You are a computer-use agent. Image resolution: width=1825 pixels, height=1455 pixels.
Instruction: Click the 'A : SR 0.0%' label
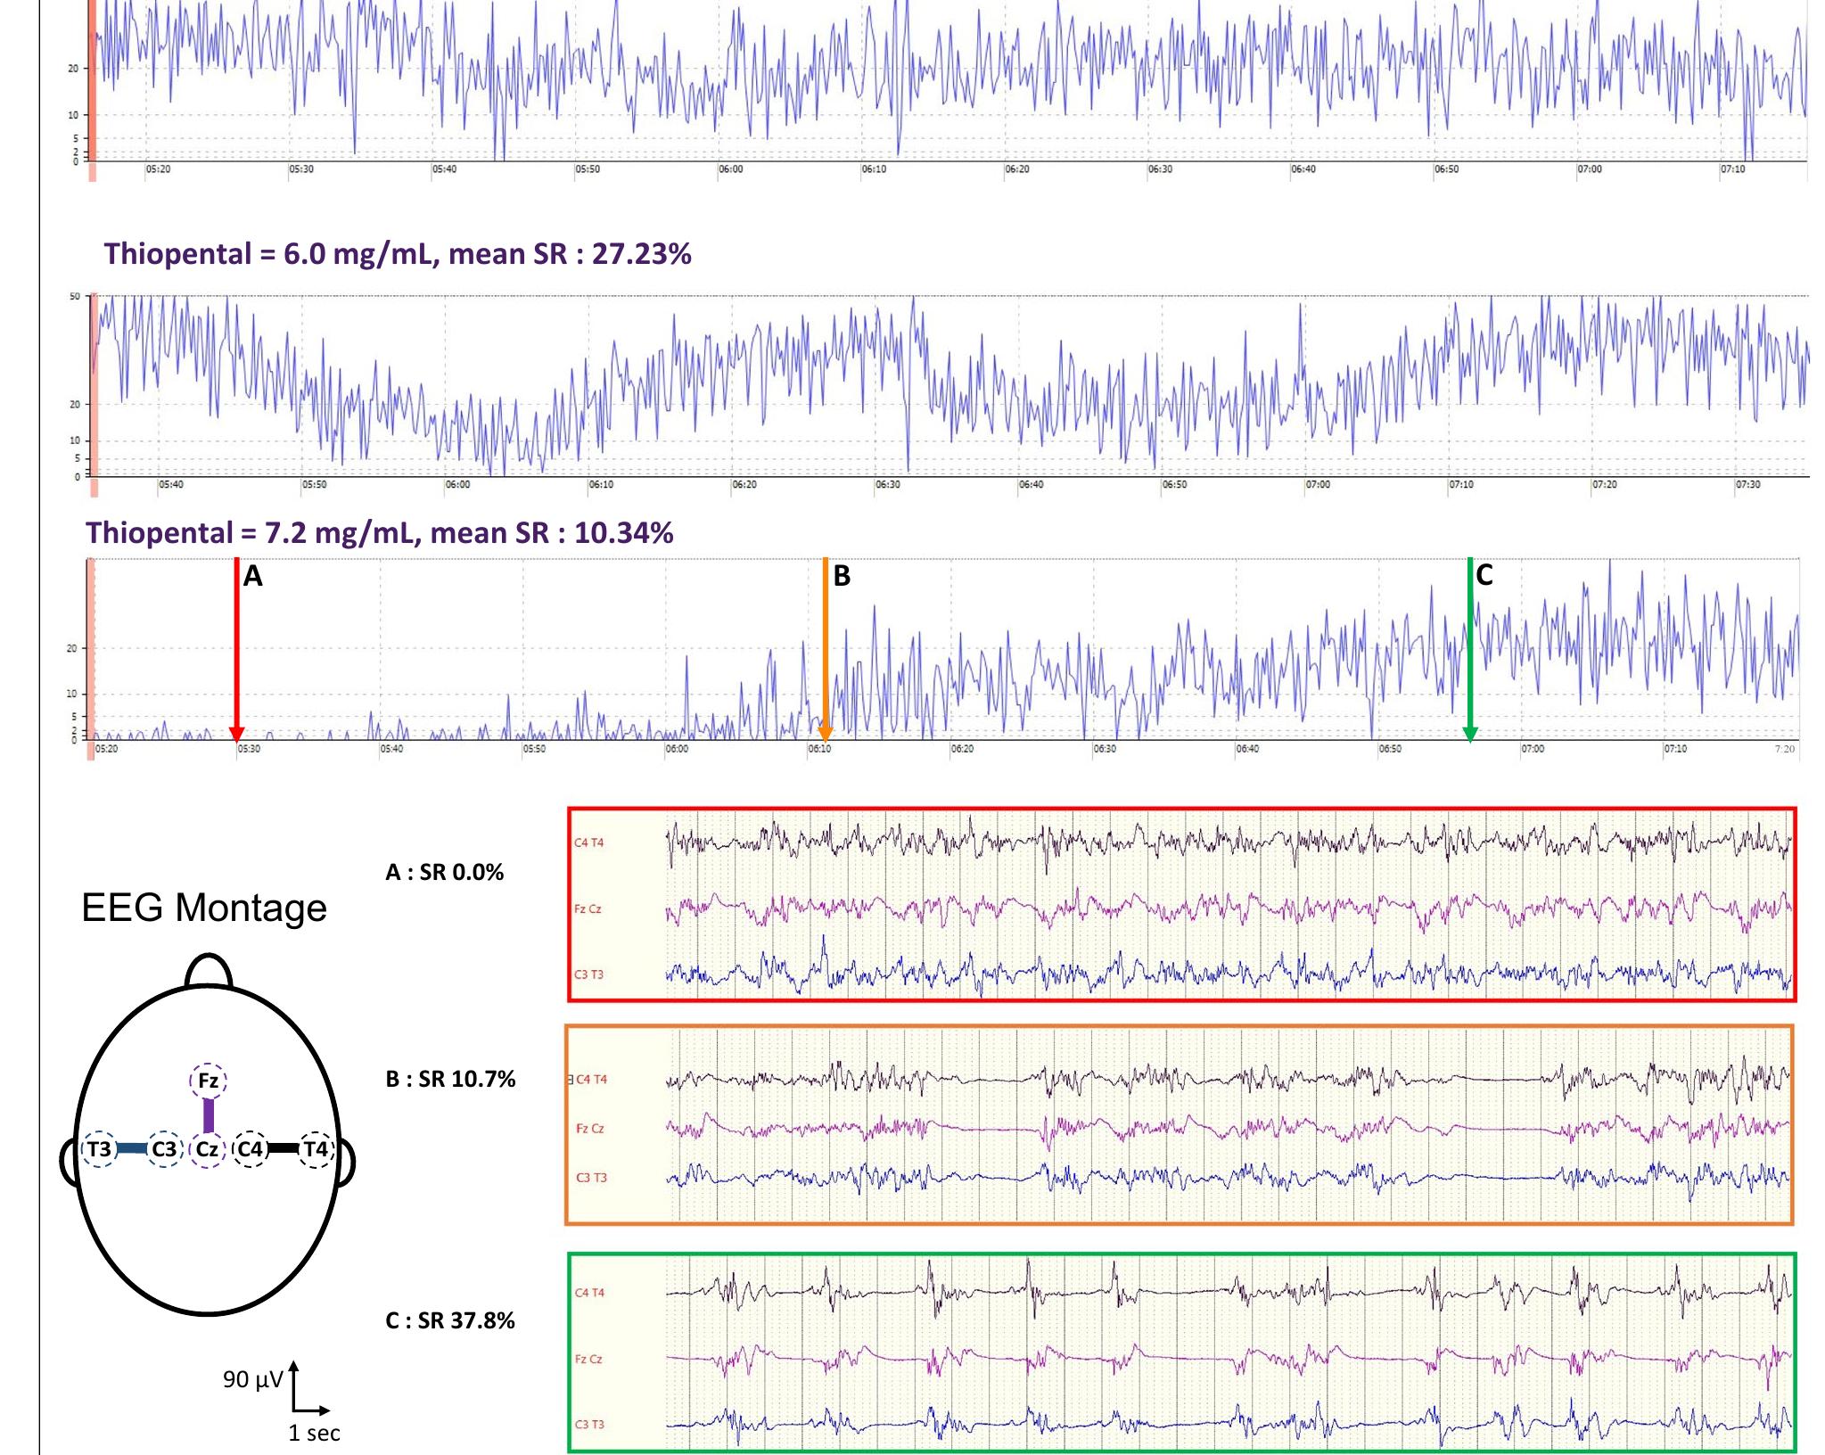point(444,872)
